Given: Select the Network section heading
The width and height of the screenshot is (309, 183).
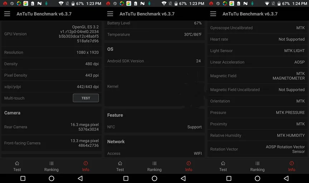Looking at the screenshot, I should [116, 142].
